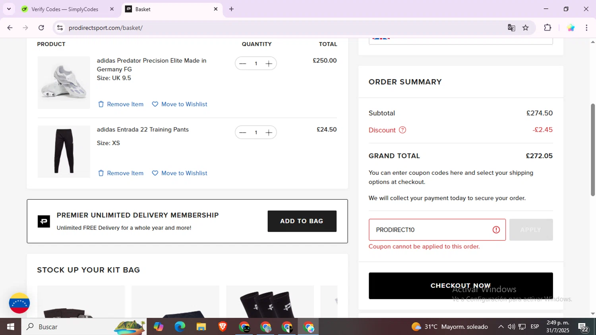Click the Checkout Now button

click(x=461, y=286)
